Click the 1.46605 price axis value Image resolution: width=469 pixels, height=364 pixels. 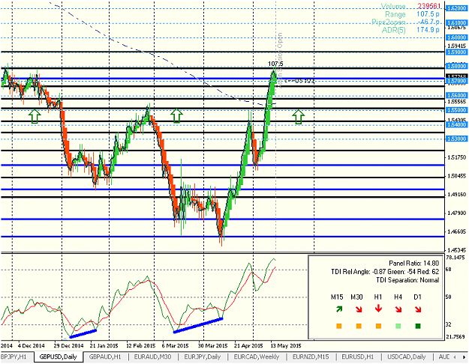[x=456, y=231]
